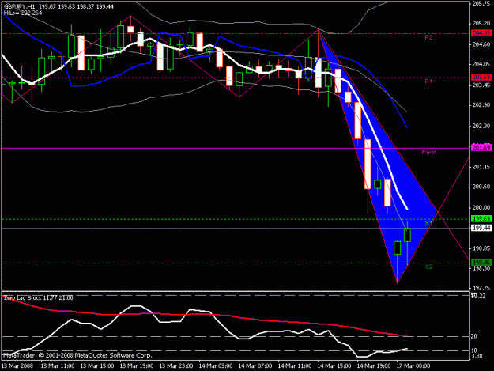Click the 14 Mar 03:00 time label

click(x=216, y=366)
